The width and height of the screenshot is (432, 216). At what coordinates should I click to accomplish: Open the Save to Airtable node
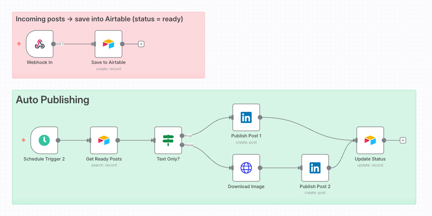108,44
